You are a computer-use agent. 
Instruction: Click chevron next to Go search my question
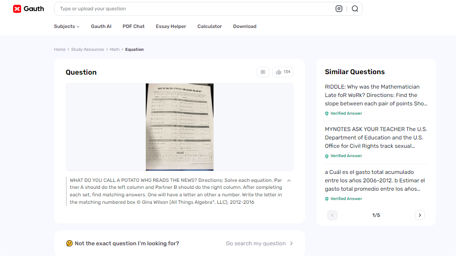pyautogui.click(x=291, y=243)
